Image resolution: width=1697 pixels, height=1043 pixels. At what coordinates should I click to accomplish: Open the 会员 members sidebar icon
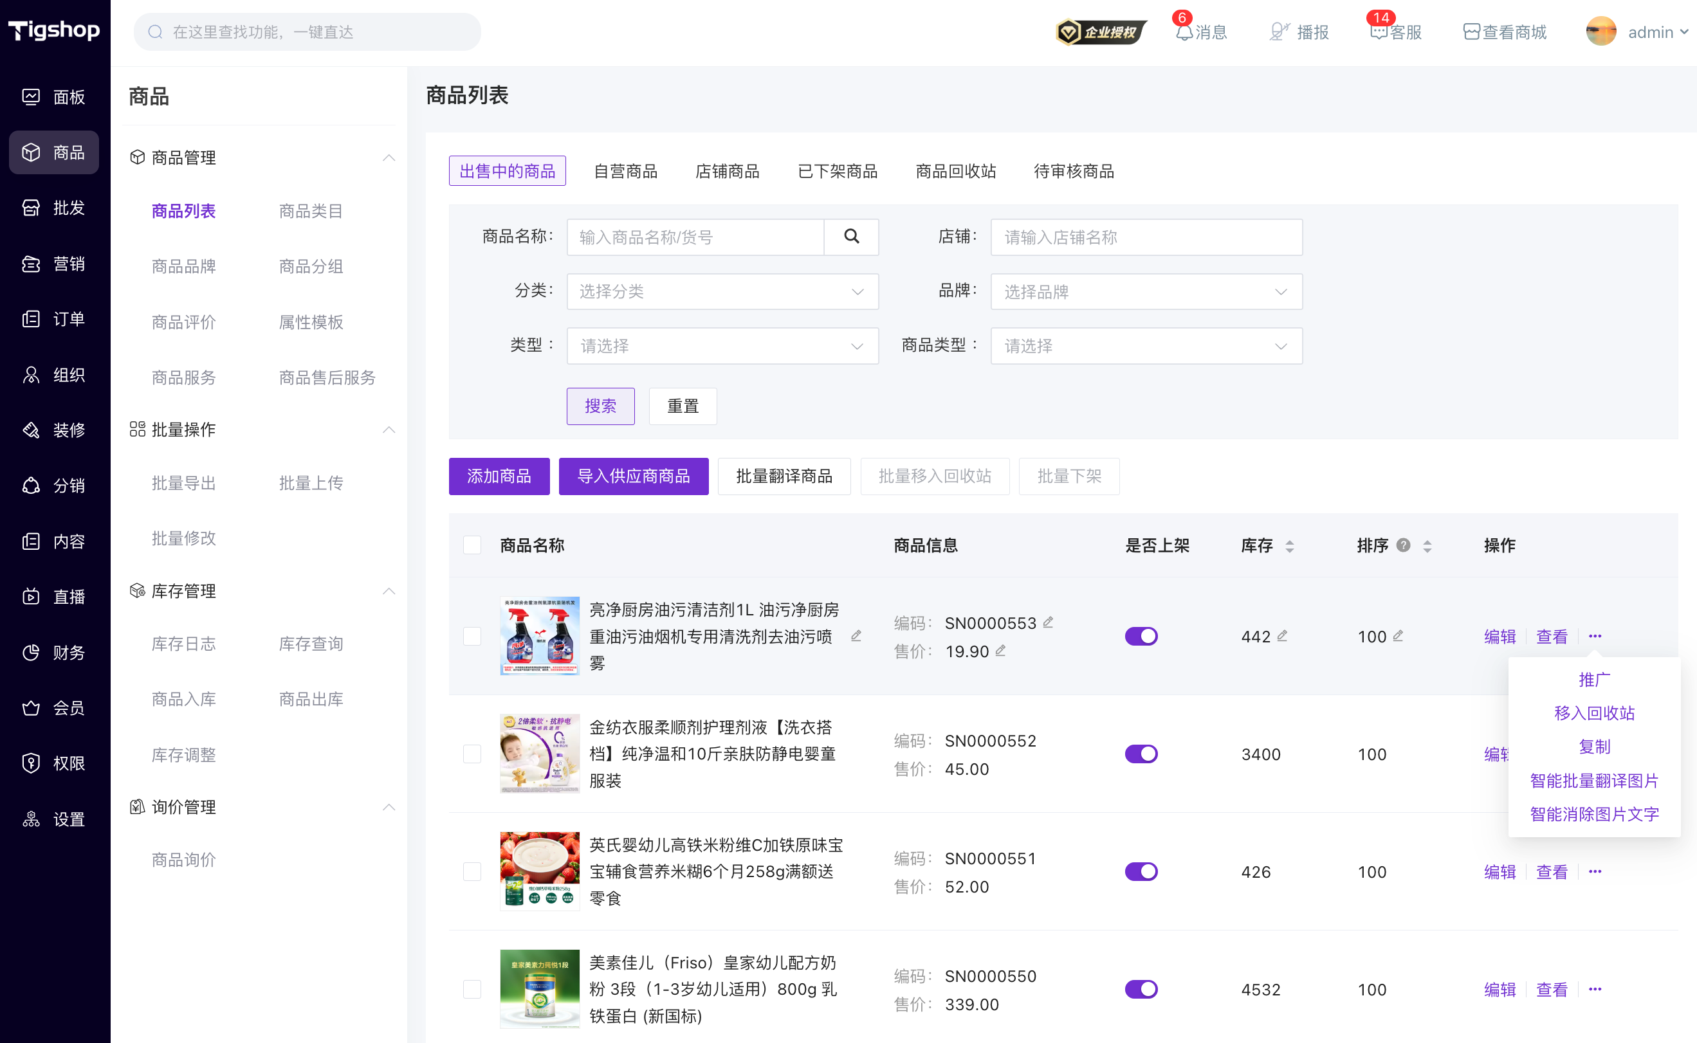click(x=31, y=708)
